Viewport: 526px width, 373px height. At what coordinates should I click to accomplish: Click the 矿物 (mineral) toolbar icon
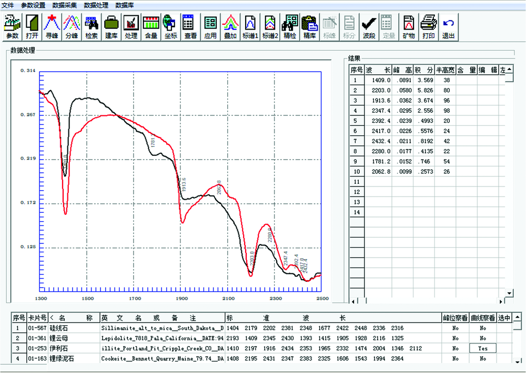[x=409, y=26]
